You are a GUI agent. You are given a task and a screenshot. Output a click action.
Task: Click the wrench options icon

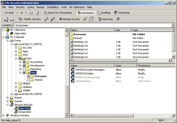[x=118, y=19]
